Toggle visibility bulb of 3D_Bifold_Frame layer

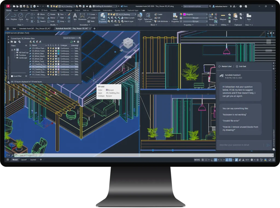pos(48,51)
